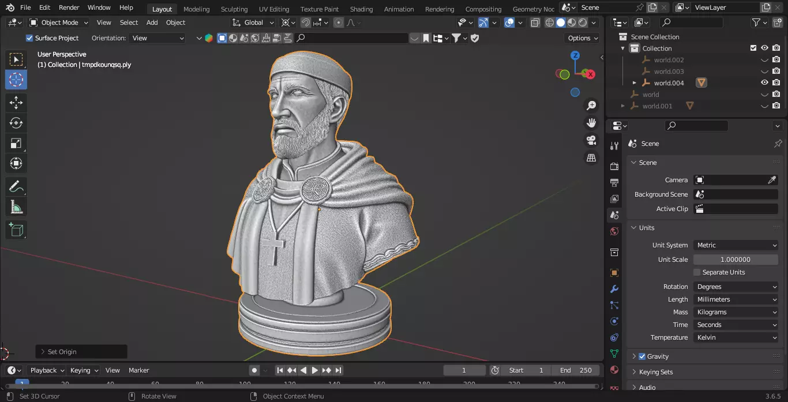Open the Object Constraints properties tab
788x402 pixels.
(x=614, y=337)
